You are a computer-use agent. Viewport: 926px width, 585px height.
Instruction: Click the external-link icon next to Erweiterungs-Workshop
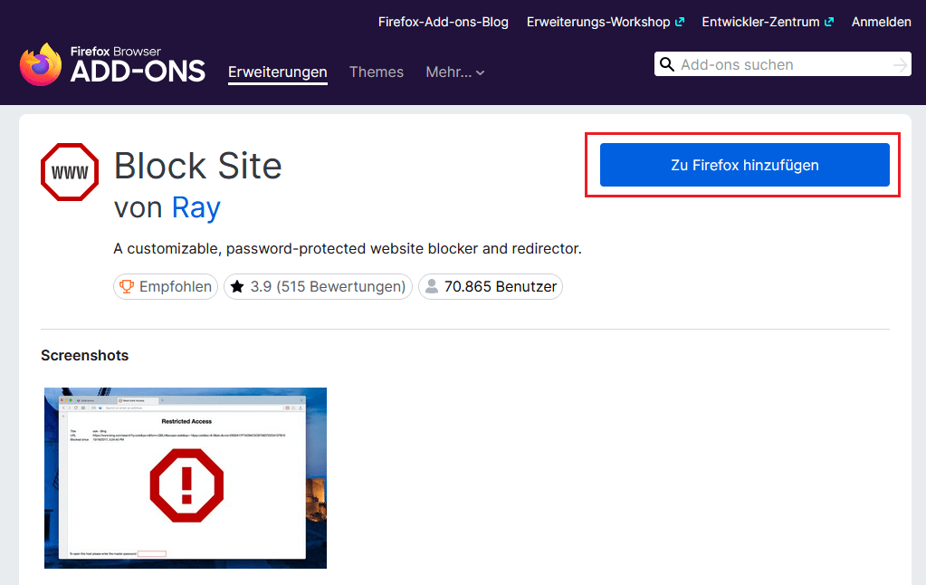point(682,21)
